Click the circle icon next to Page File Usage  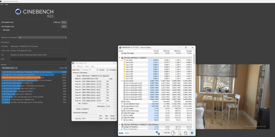click(x=122, y=53)
